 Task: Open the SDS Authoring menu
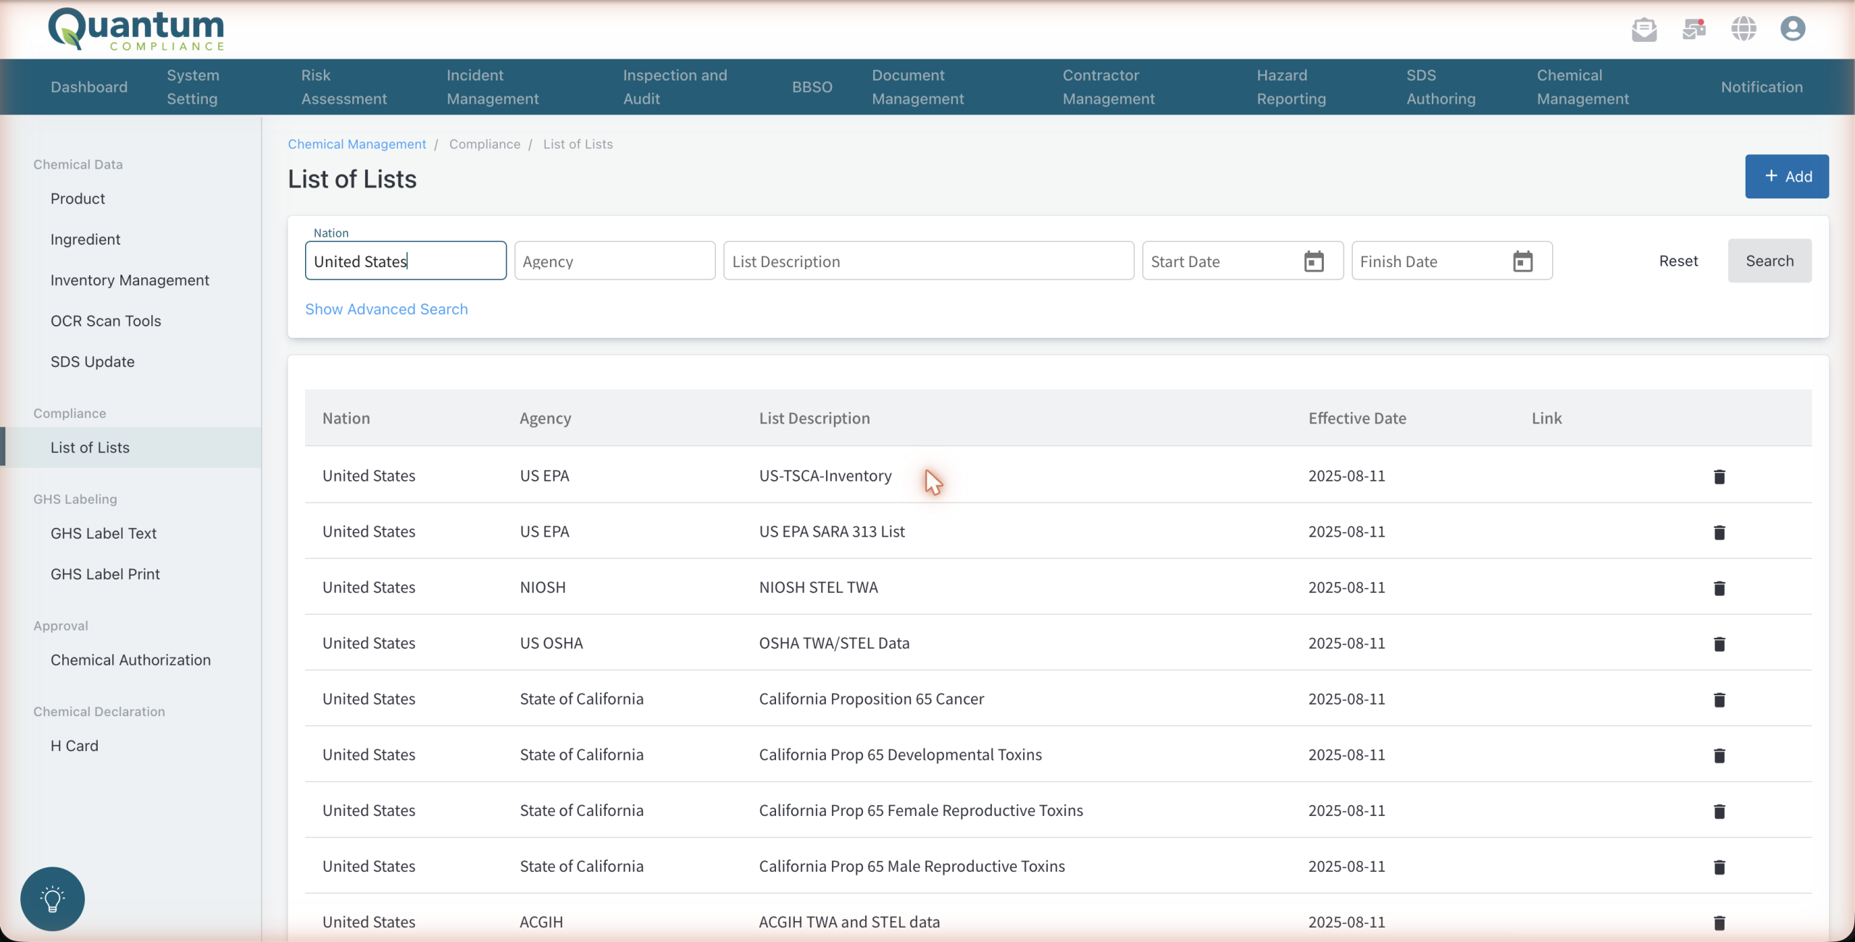(1441, 87)
